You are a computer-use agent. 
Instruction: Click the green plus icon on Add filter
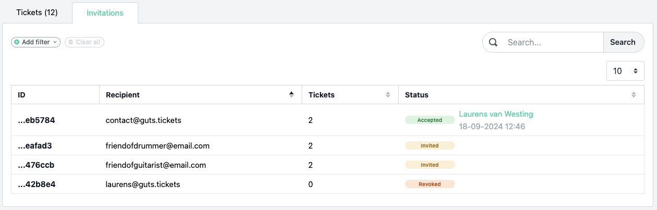click(x=17, y=42)
